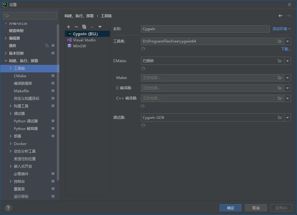Image resolution: width=297 pixels, height=215 pixels.
Task: Click the Cygwin toolchain icon
Action: pyautogui.click(x=69, y=34)
